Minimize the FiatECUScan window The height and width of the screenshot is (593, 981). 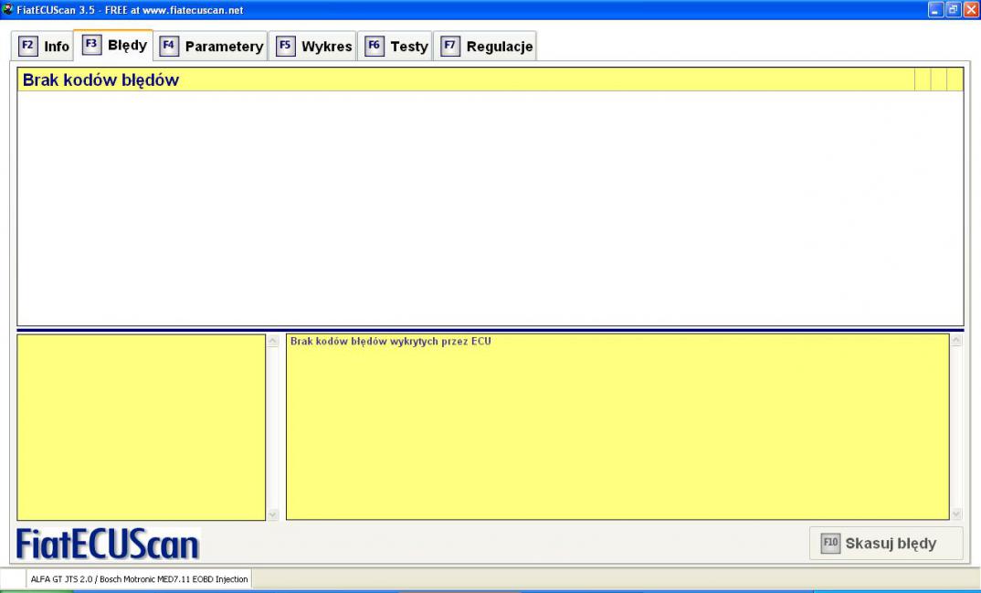pyautogui.click(x=935, y=9)
